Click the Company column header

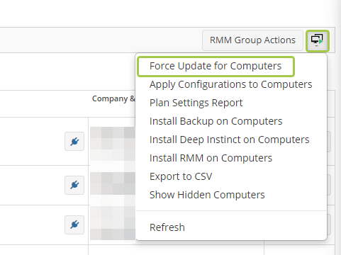pyautogui.click(x=113, y=99)
